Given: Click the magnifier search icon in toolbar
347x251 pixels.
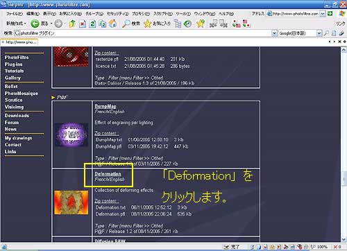Looking at the screenshot, I should pyautogui.click(x=126, y=24).
